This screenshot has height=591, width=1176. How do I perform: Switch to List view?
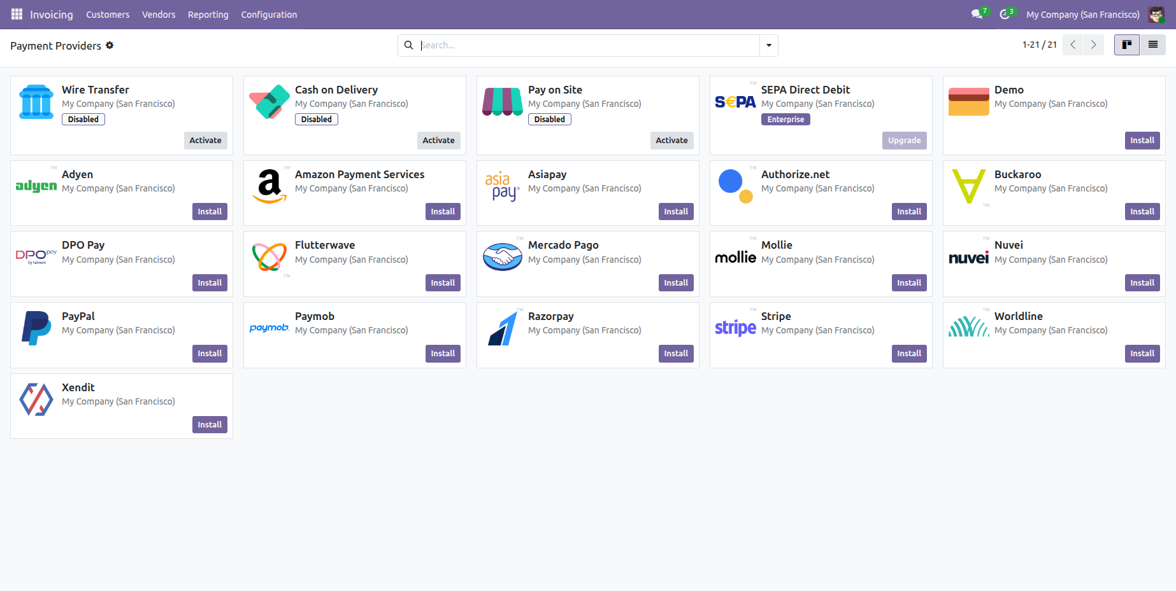tap(1153, 45)
